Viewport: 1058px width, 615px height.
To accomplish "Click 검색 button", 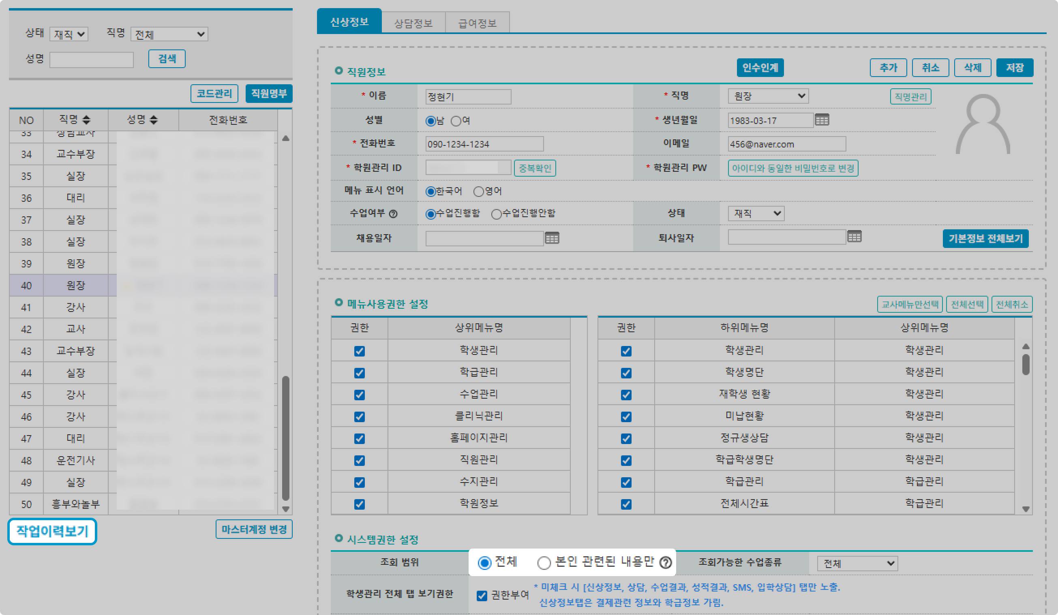I will [167, 58].
